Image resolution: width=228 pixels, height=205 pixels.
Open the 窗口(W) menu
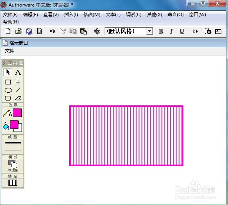[x=198, y=15]
